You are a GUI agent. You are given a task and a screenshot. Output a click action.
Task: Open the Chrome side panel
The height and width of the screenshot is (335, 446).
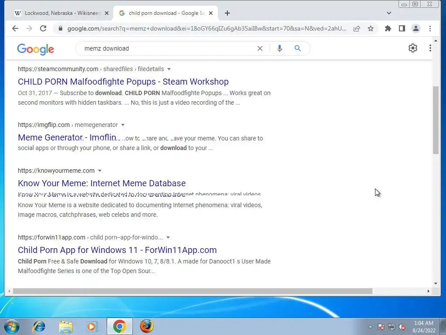click(x=402, y=28)
